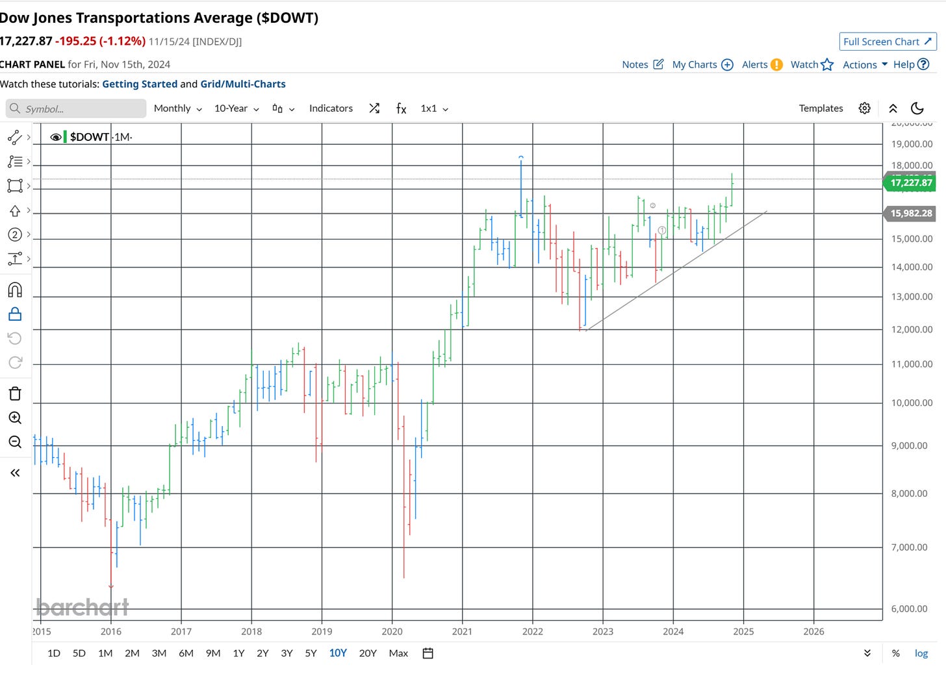Toggle dark mode moon icon
The width and height of the screenshot is (946, 676).
(x=917, y=108)
